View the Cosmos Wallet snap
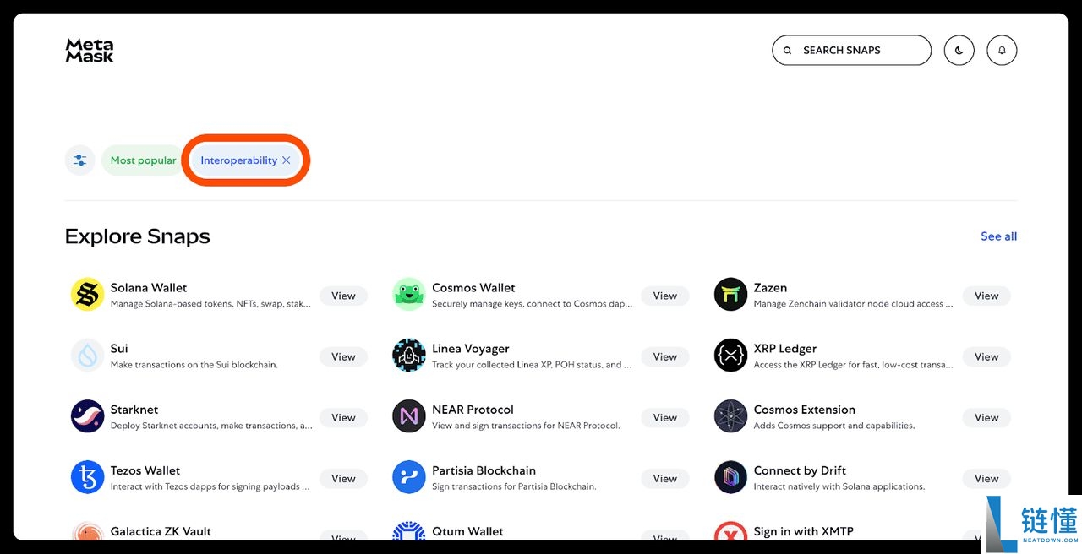 coord(665,296)
